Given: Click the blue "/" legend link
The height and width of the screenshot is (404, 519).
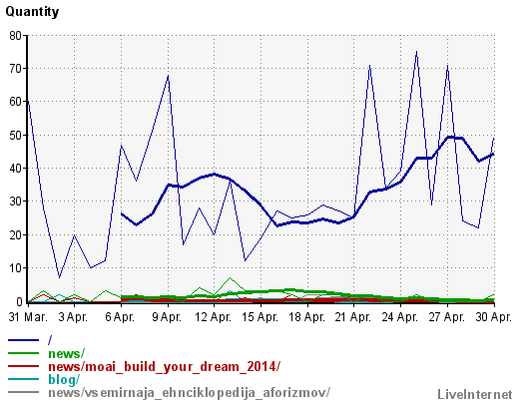Looking at the screenshot, I should point(50,340).
